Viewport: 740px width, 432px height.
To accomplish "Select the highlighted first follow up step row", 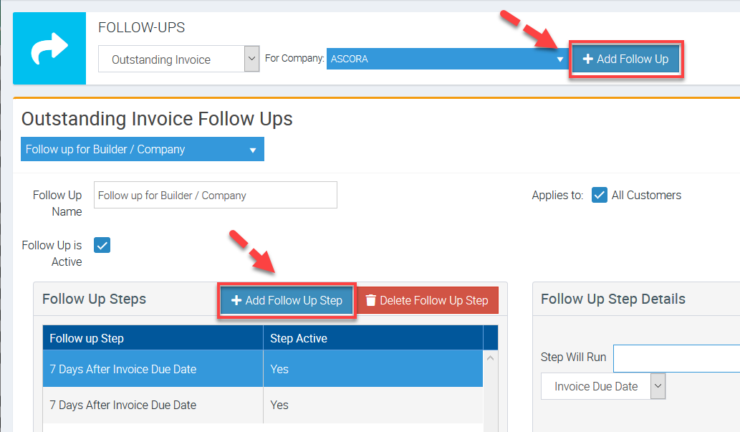I will pyautogui.click(x=153, y=369).
